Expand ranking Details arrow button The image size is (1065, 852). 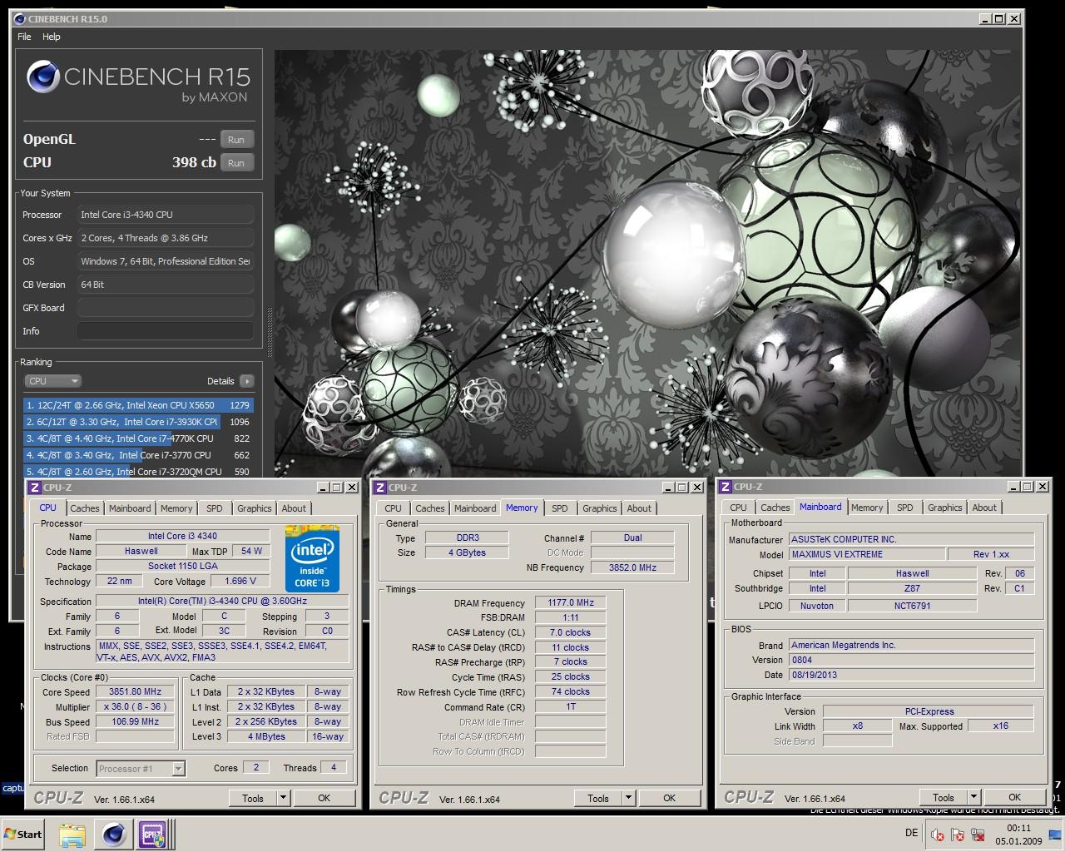coord(246,381)
